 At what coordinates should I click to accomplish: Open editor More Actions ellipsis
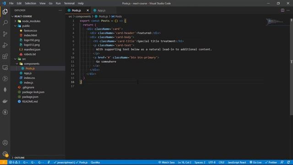(x=288, y=10)
